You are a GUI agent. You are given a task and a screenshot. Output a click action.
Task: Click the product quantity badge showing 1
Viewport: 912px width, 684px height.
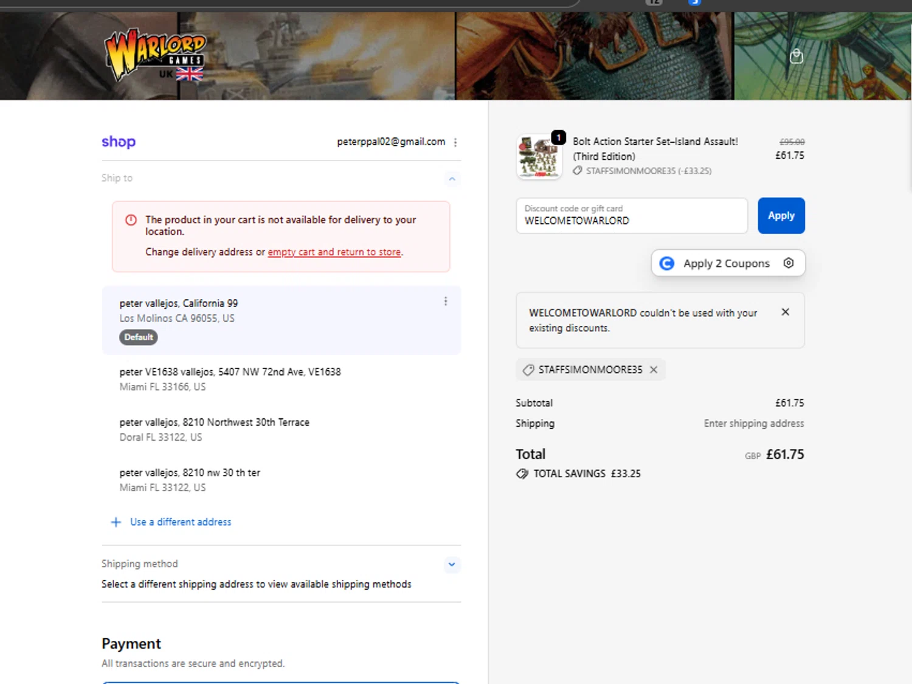[558, 137]
